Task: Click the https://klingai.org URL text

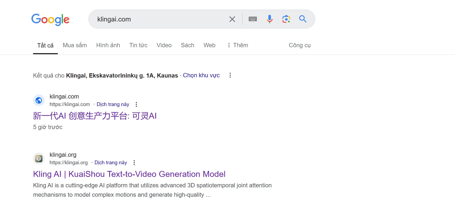Action: point(69,163)
